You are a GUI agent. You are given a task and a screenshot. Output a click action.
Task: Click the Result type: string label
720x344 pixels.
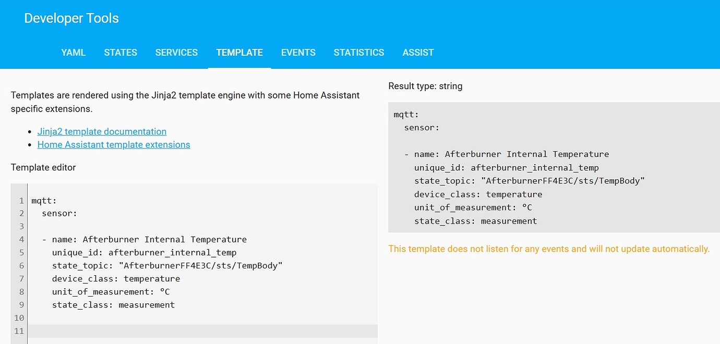click(x=425, y=86)
